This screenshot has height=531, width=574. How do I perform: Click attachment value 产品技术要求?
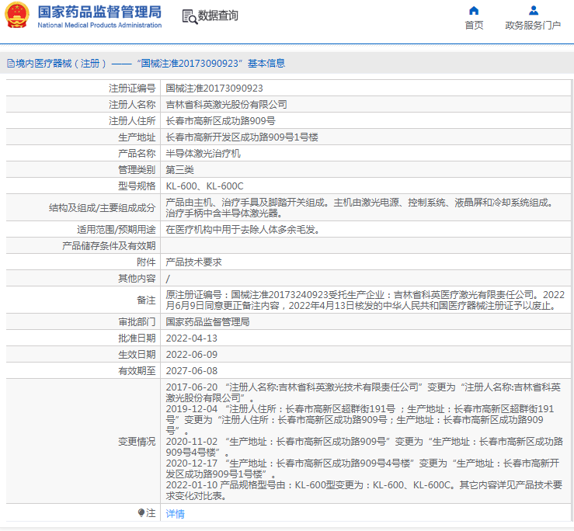(x=193, y=262)
